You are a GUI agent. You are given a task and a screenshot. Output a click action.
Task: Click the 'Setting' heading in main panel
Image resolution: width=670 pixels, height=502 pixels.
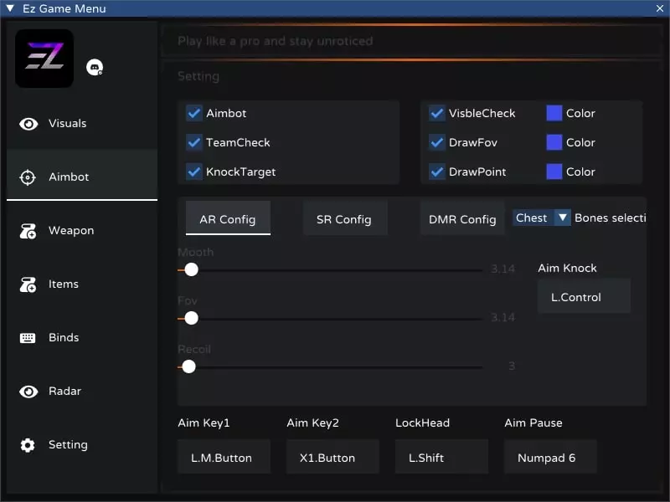click(x=198, y=76)
